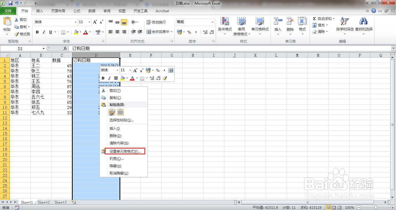Select bottom vertical alignment
Image resolution: width=396 pixels, height=210 pixels.
point(124,22)
